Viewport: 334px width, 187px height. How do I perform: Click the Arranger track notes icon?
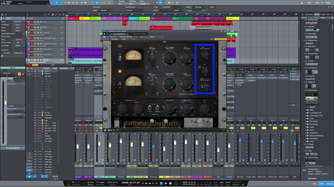(x=63, y=18)
